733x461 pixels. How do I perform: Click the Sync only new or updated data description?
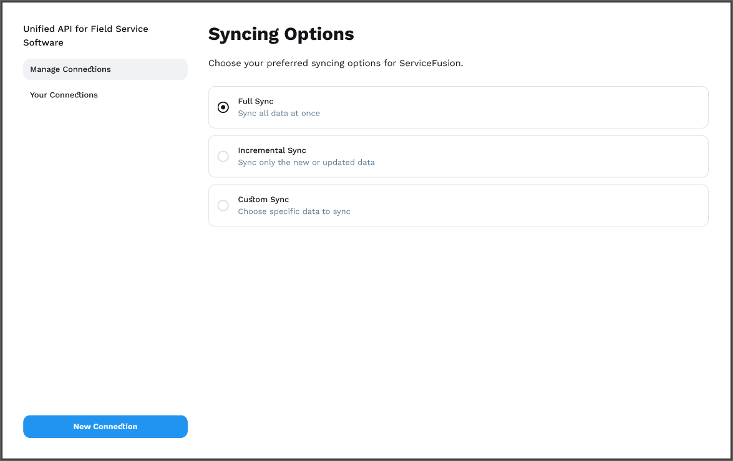click(306, 162)
